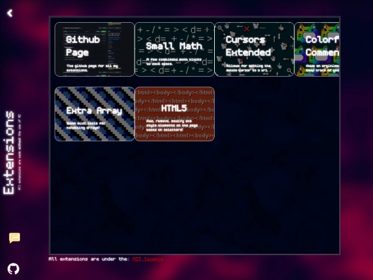The width and height of the screenshot is (373, 280).
Task: Click the small vertical subtitle beside Extensions
Action: point(19,152)
